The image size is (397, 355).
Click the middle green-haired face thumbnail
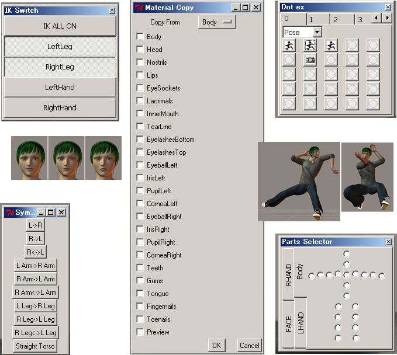pyautogui.click(x=66, y=158)
